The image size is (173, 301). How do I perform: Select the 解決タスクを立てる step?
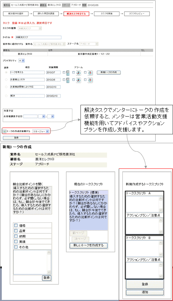[x=76, y=14]
